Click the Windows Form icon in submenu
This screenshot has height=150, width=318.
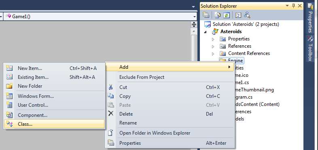(x=9, y=96)
